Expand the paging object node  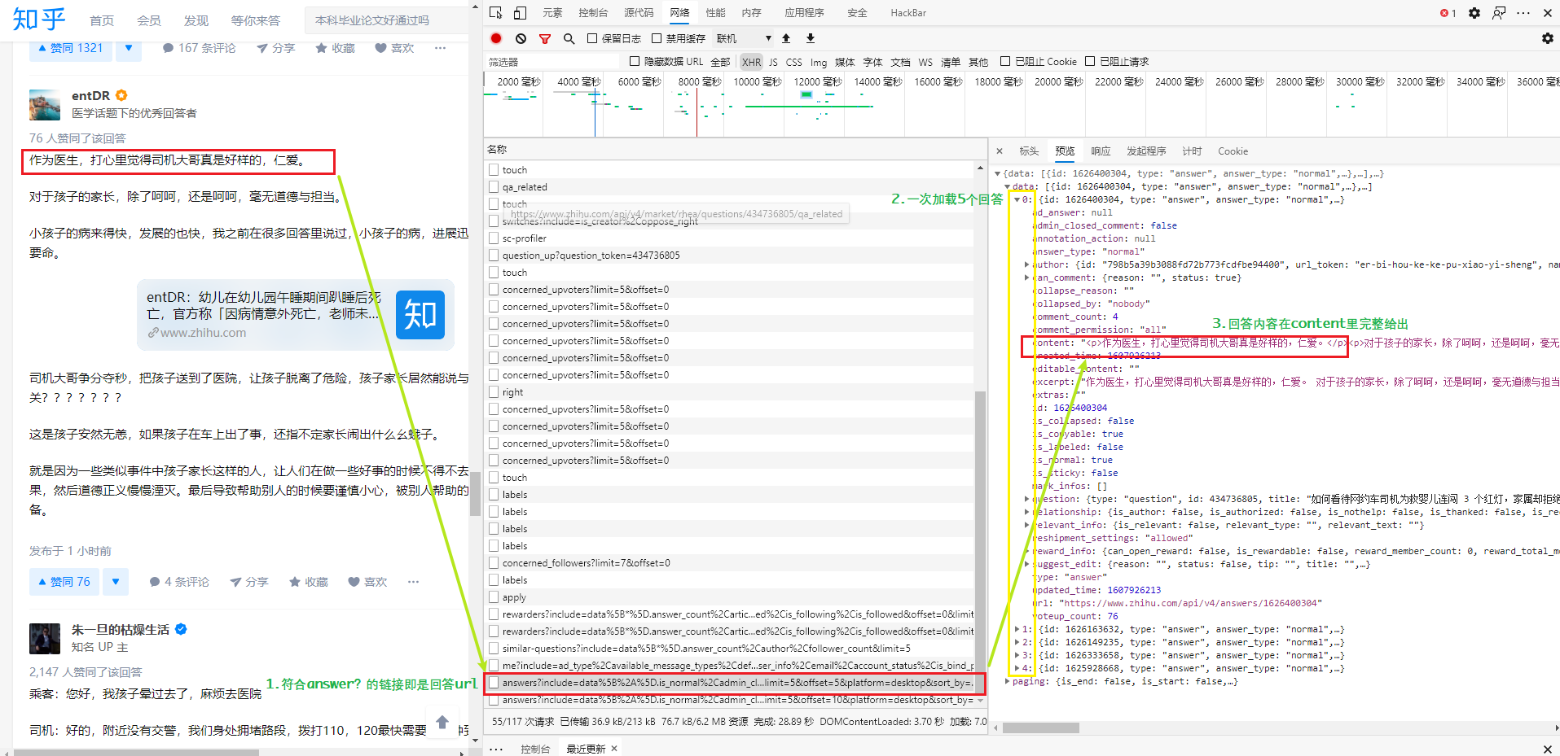[1008, 681]
